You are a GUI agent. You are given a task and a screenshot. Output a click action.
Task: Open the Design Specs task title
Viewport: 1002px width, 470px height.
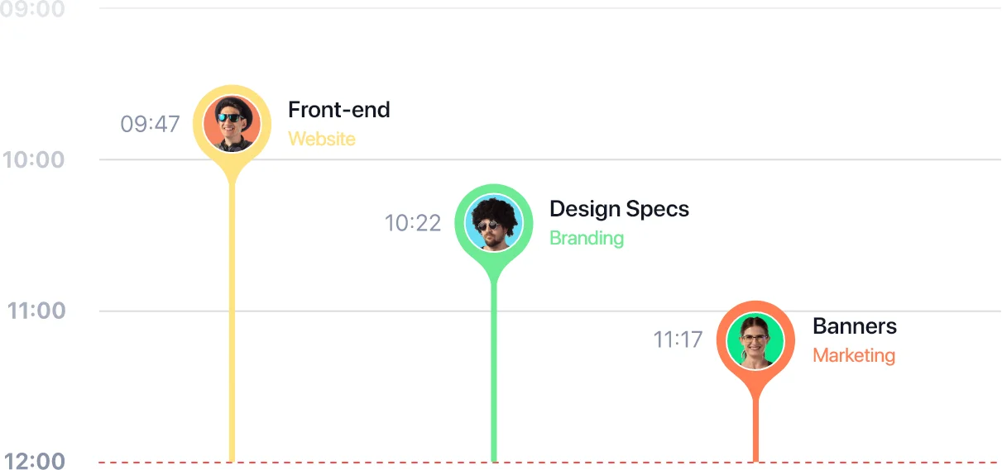tap(619, 209)
